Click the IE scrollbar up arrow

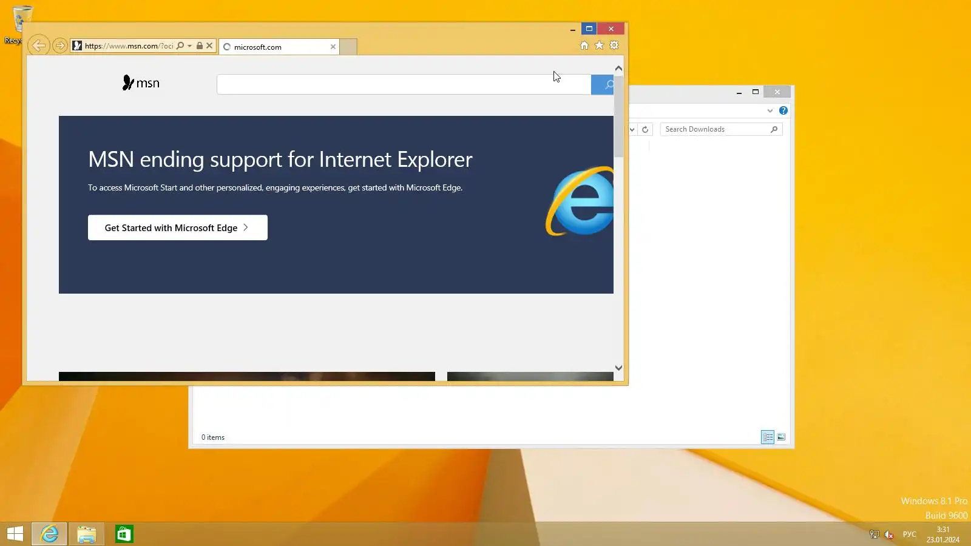618,68
